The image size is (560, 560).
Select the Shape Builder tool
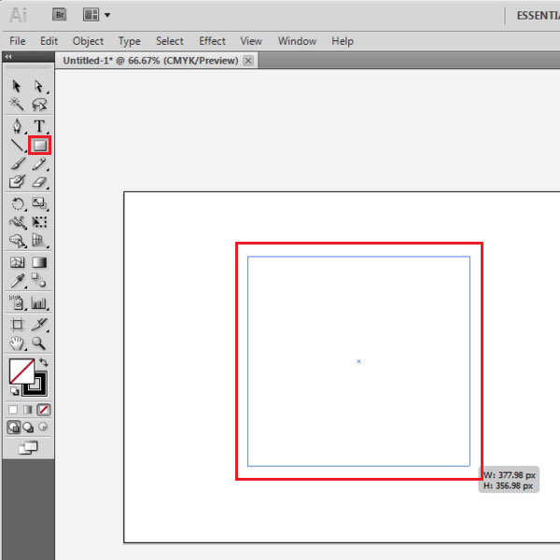click(x=17, y=241)
